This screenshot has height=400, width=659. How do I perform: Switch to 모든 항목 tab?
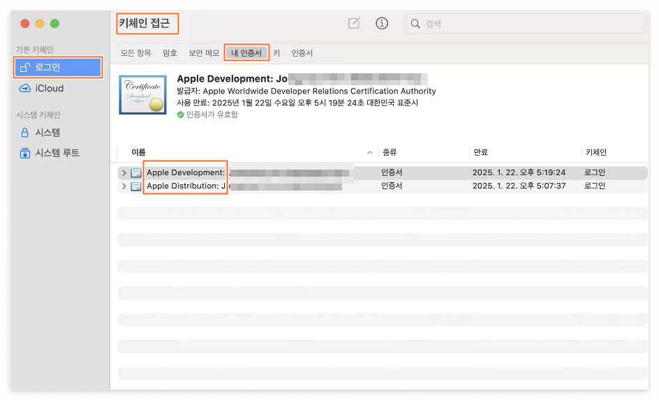click(x=135, y=53)
